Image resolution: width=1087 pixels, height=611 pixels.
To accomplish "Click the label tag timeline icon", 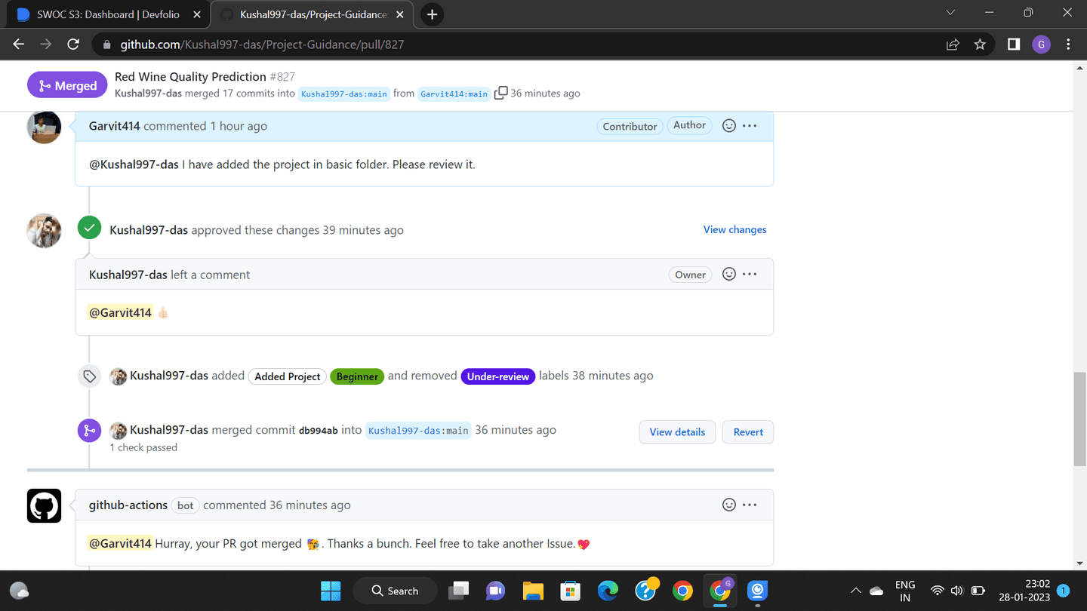I will [89, 376].
